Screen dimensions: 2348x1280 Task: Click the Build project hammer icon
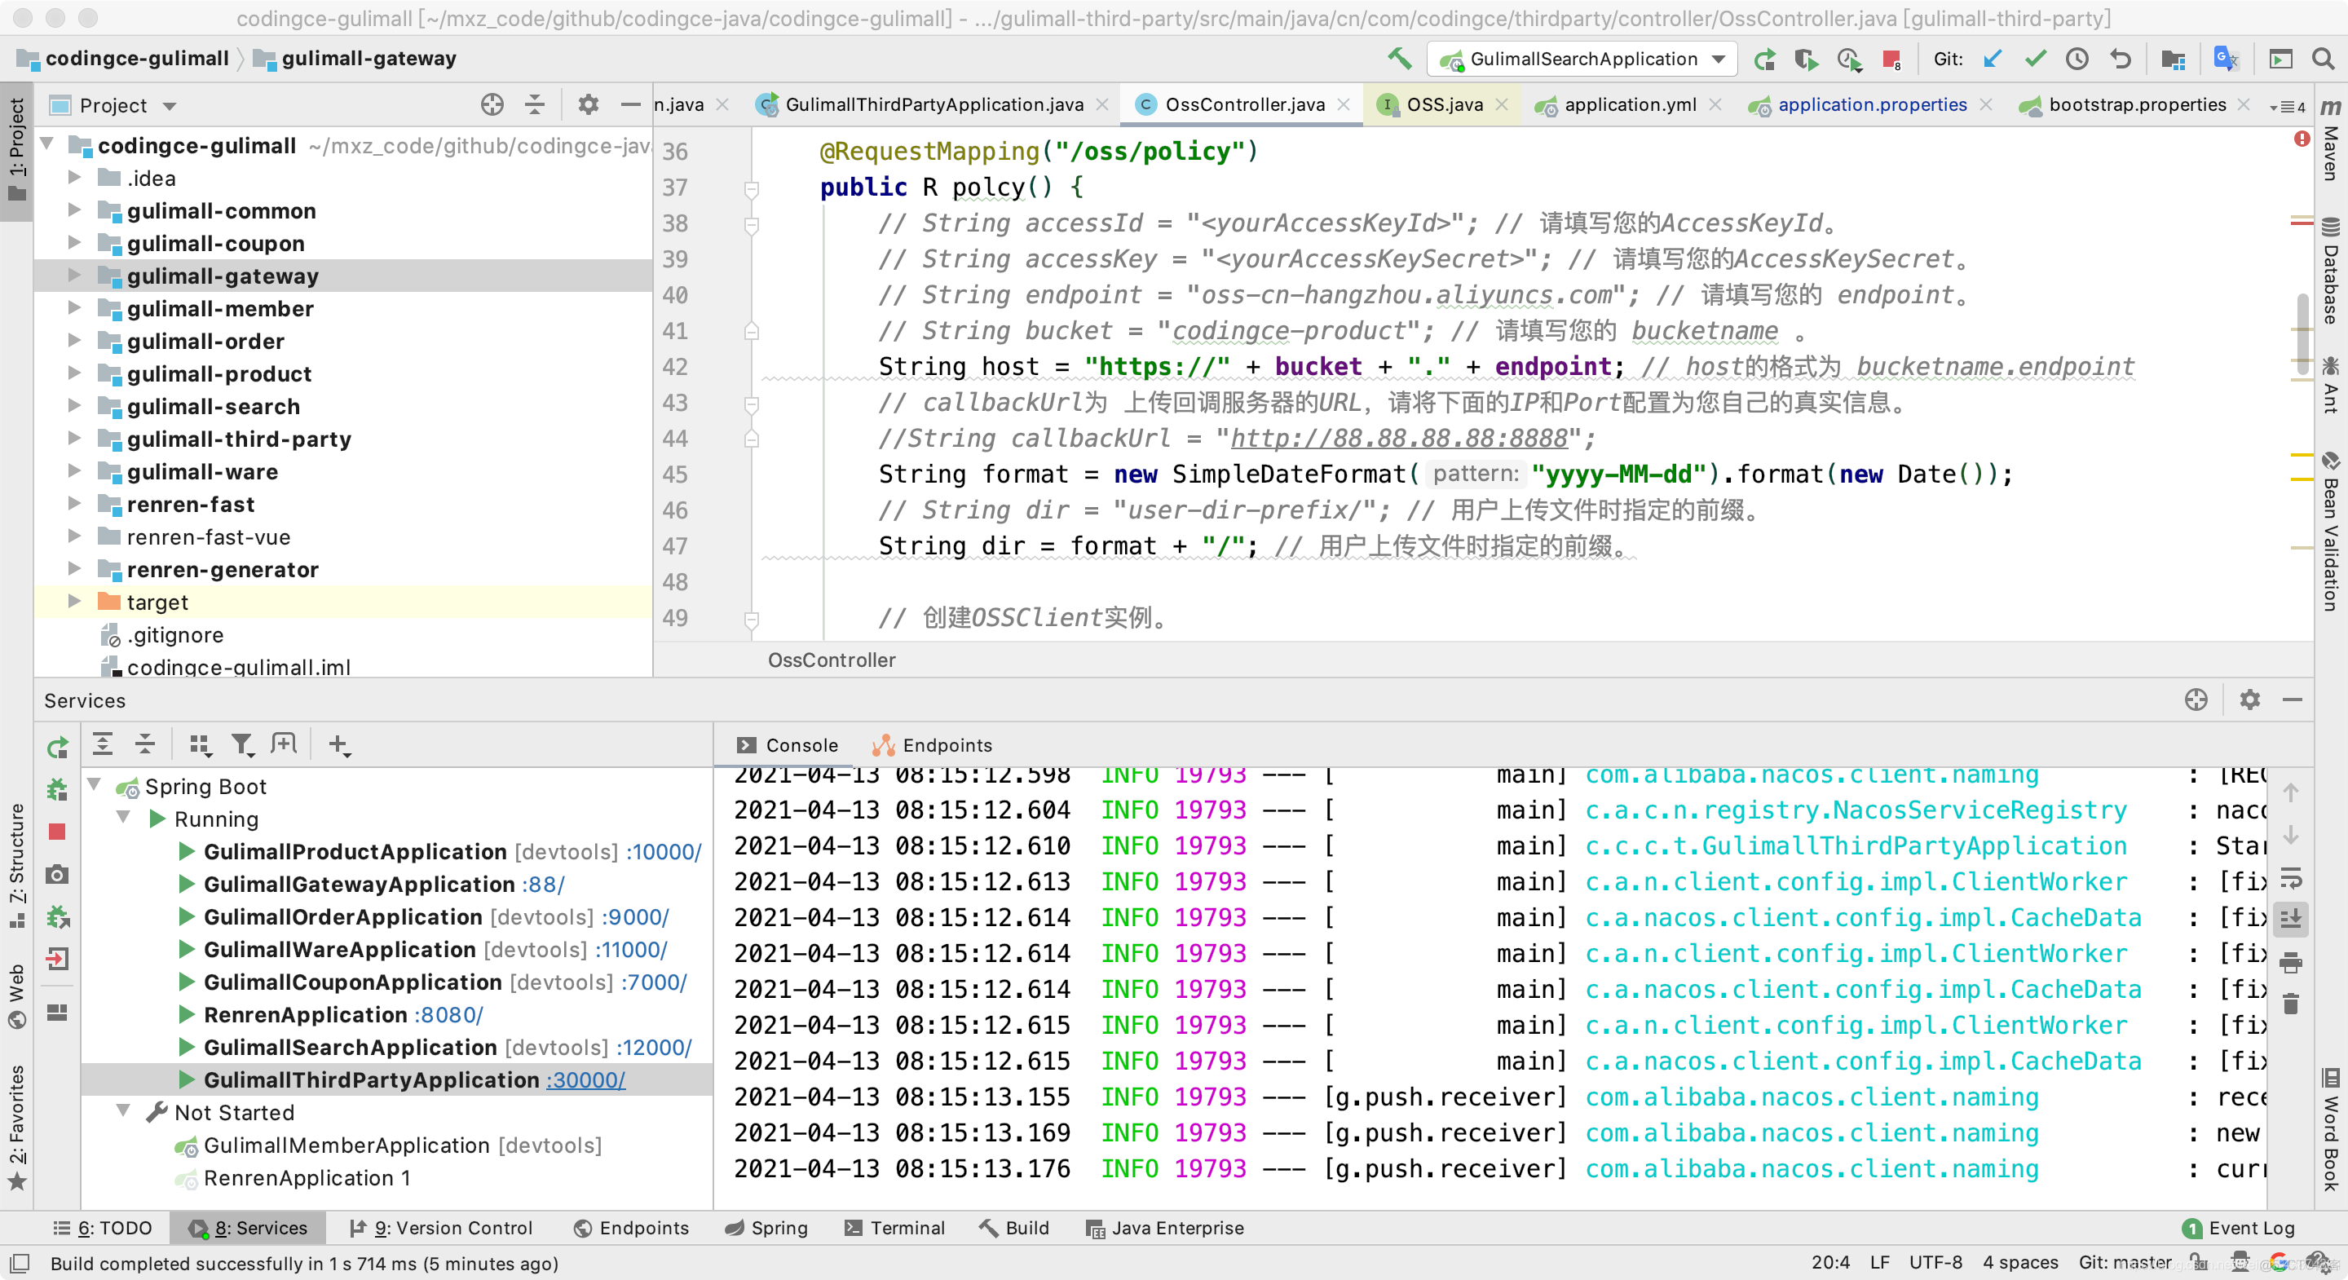coord(1399,60)
